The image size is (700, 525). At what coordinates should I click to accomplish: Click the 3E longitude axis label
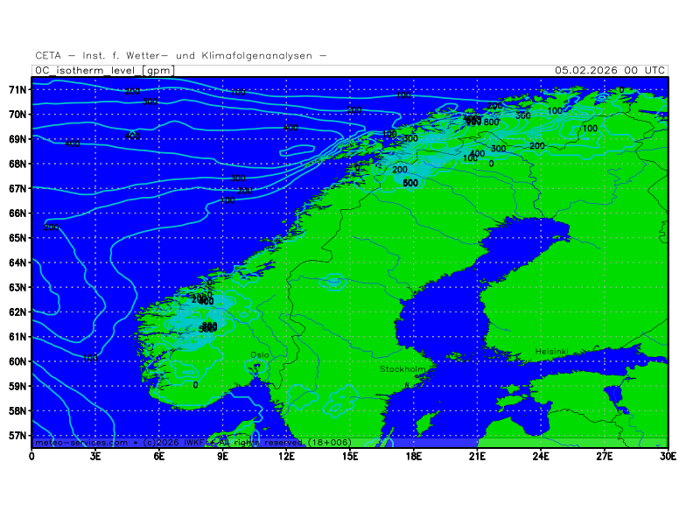(x=95, y=455)
